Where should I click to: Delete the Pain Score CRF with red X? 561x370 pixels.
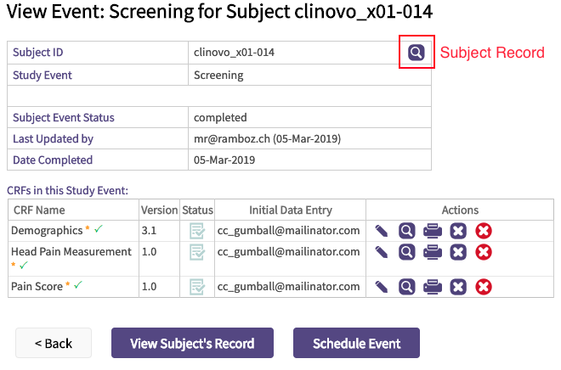pyautogui.click(x=484, y=287)
